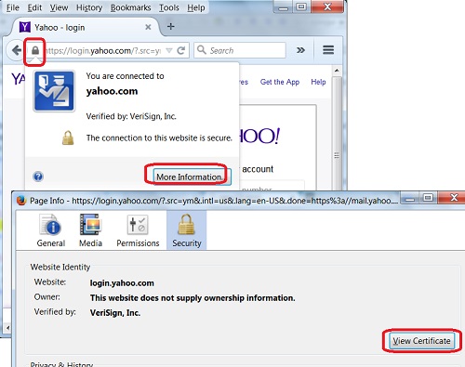The height and width of the screenshot is (367, 465).
Task: Click the login.yahoo.com website value
Action: (x=122, y=283)
